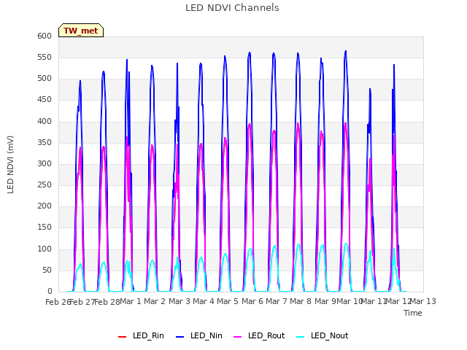Click the TW_met annotation label
This screenshot has height=350, width=467.
81,31
